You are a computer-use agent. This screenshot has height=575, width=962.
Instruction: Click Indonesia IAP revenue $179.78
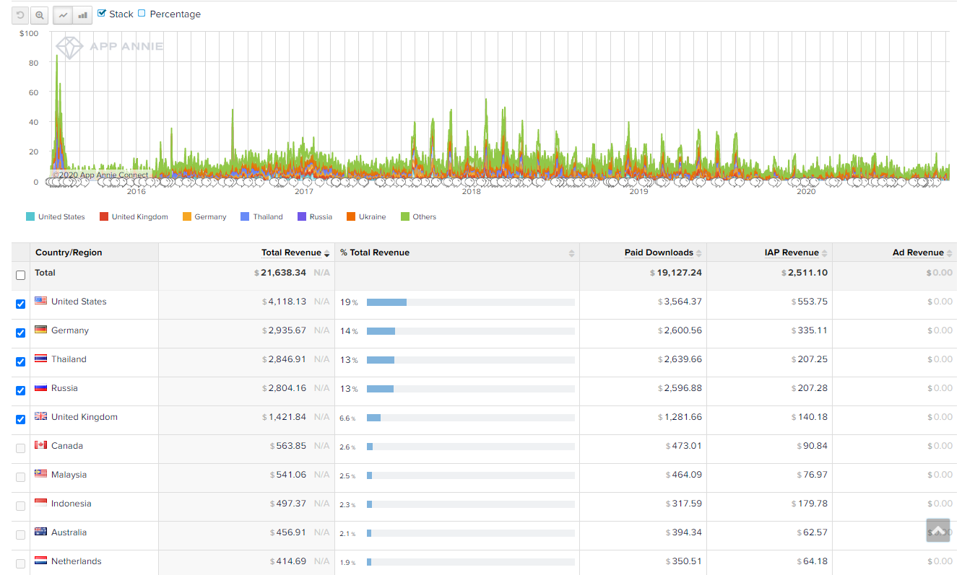point(810,504)
